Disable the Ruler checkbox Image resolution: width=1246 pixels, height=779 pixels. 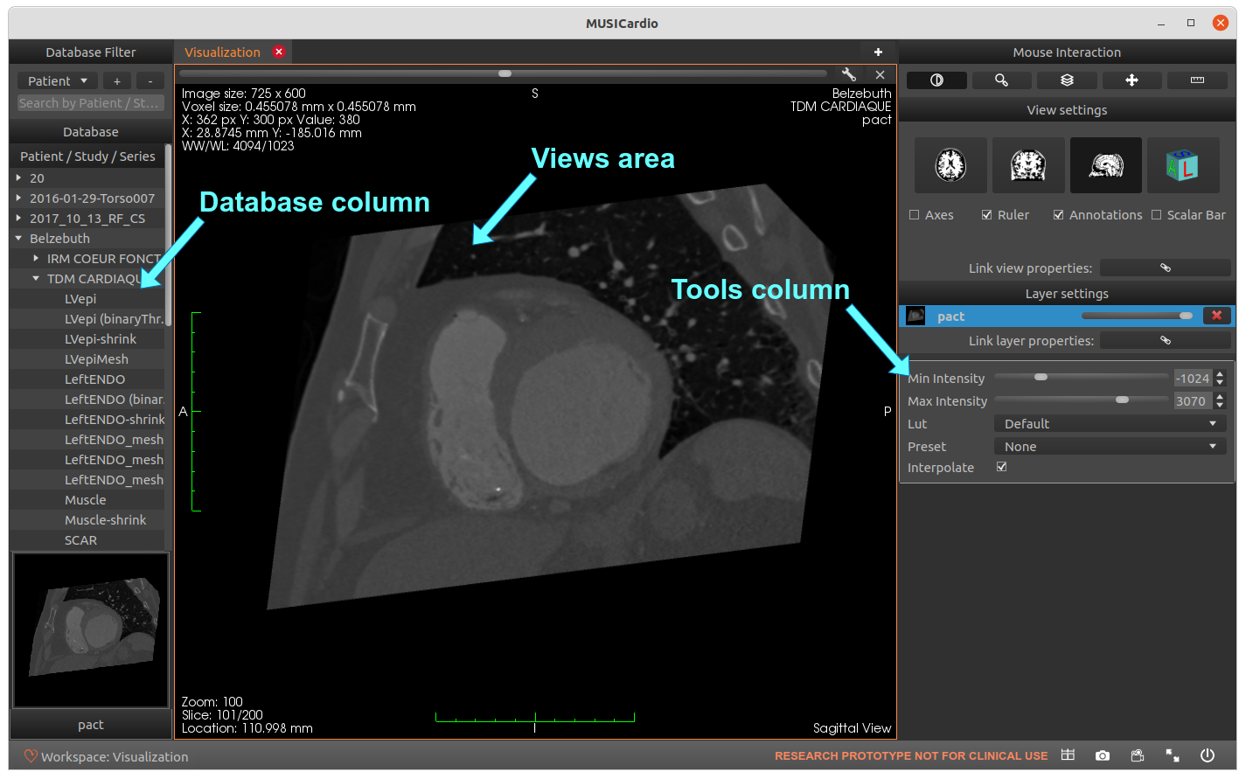(987, 215)
